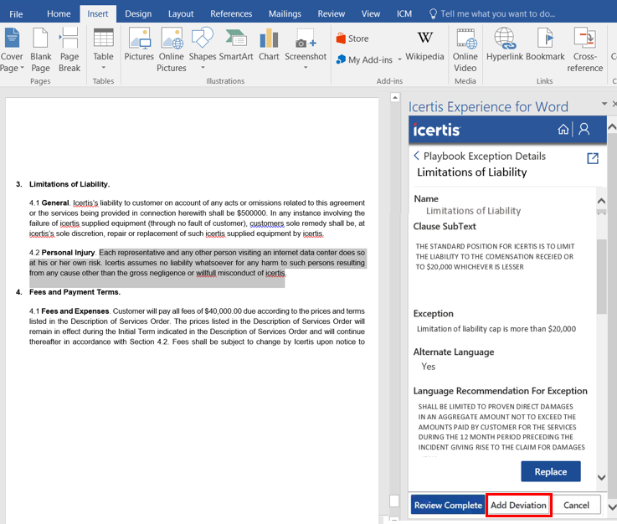Insert Online Video
617x524 pixels.
(465, 49)
